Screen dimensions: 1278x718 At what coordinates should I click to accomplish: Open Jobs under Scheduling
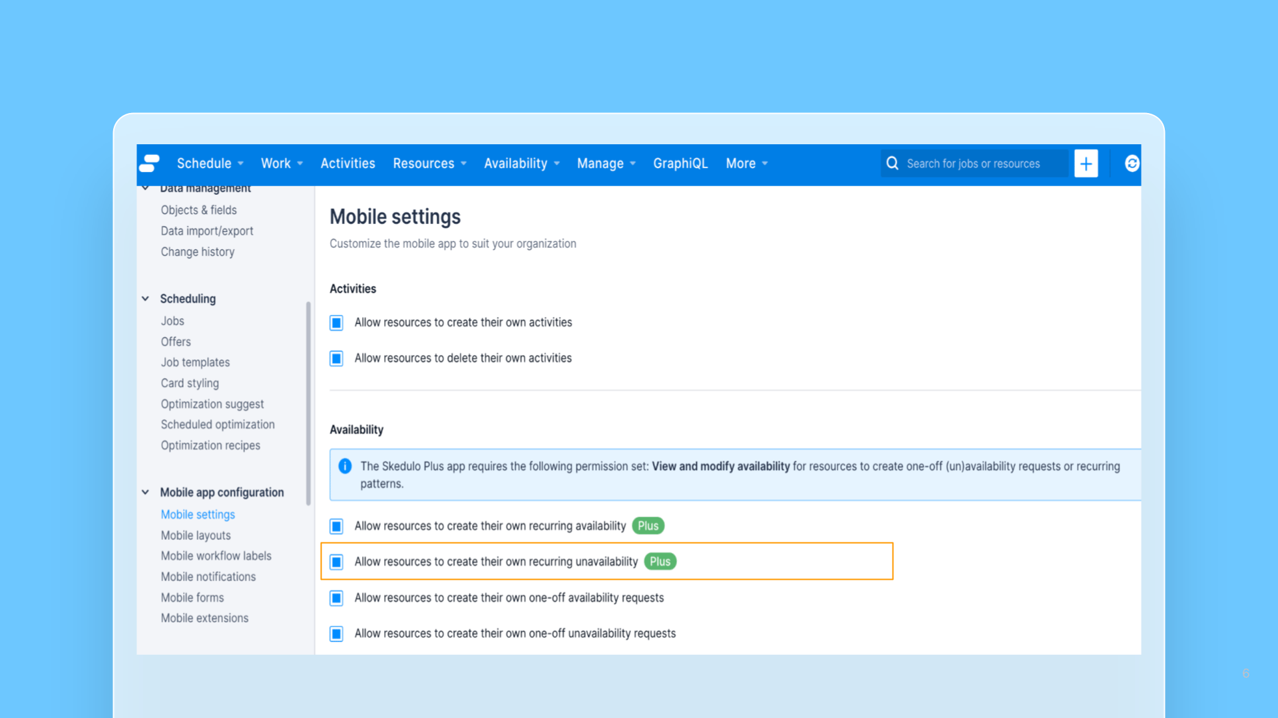[172, 321]
